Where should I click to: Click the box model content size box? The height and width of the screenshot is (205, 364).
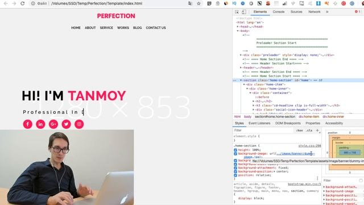(350, 153)
